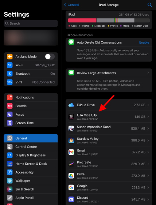Open Review Large Attachments recommendation
156x205 pixels.
point(109,73)
